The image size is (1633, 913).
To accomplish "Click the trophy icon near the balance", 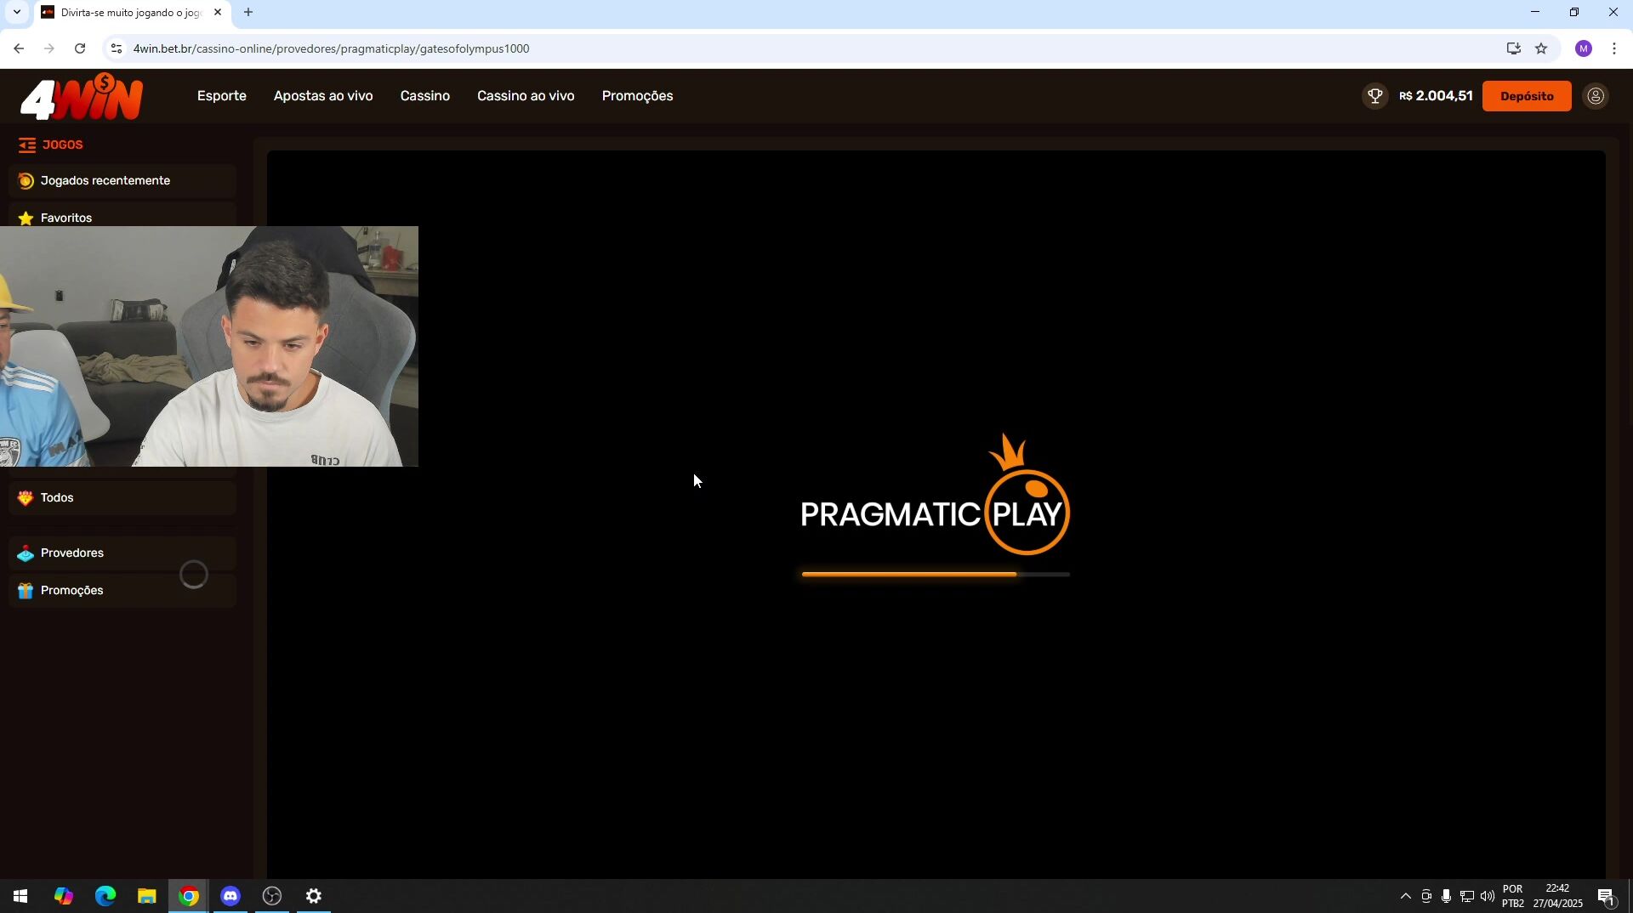I will click(x=1374, y=96).
